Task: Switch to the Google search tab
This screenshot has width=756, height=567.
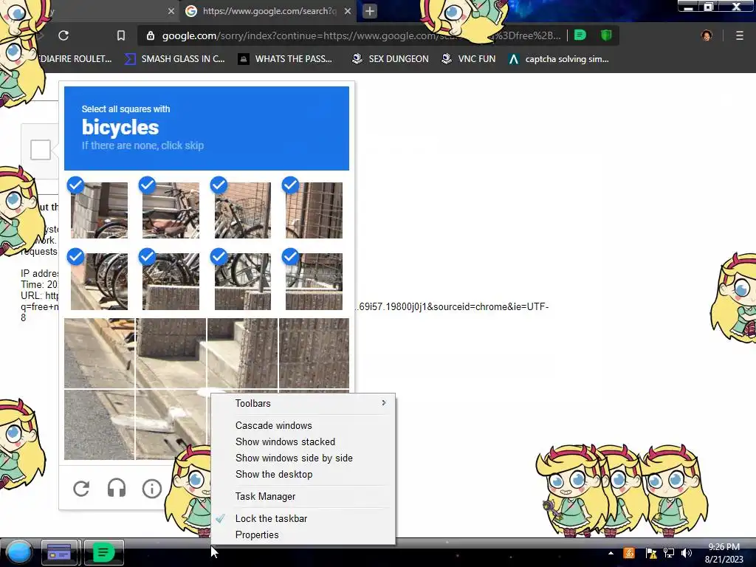Action: [268, 10]
